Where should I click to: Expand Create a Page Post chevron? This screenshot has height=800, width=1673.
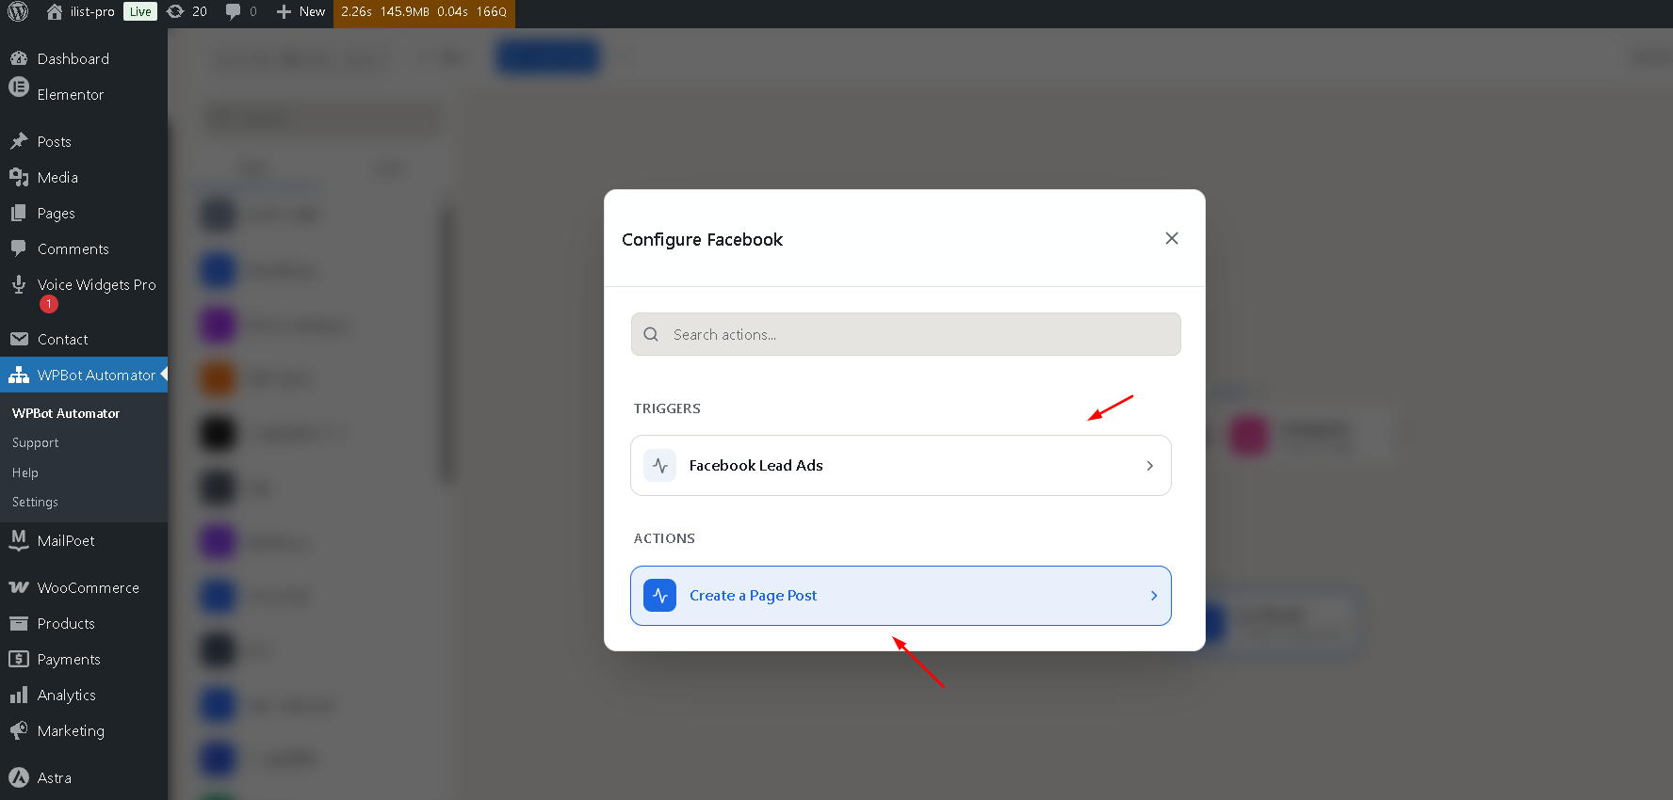1153,596
